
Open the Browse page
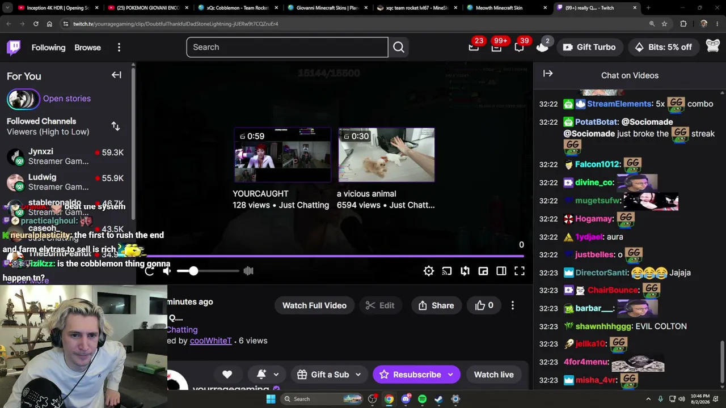(87, 48)
